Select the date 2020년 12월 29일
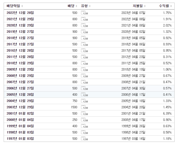Image resolution: width=178 pixels, height=145 pixels. pyautogui.click(x=20, y=25)
